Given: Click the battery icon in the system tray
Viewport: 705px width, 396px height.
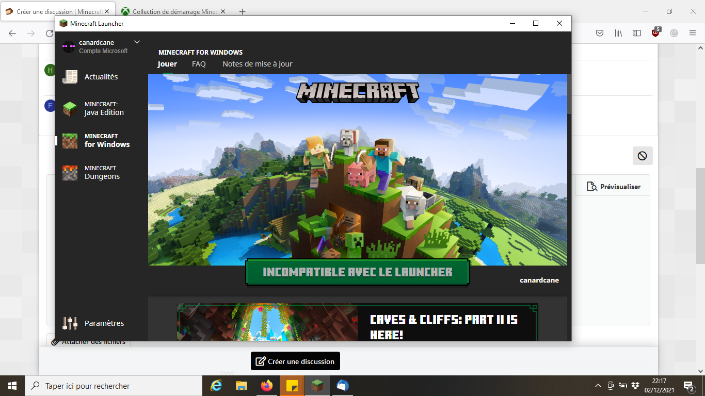Looking at the screenshot, I should tap(623, 386).
